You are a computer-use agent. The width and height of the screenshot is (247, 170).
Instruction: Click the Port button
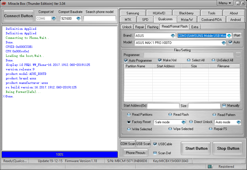237,35
